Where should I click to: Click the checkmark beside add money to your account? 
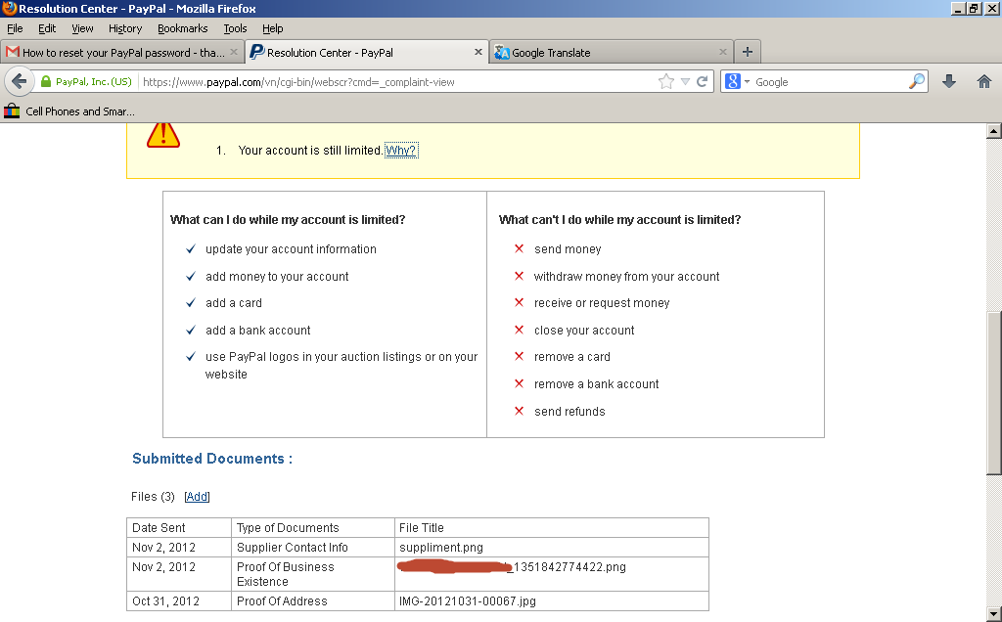191,276
